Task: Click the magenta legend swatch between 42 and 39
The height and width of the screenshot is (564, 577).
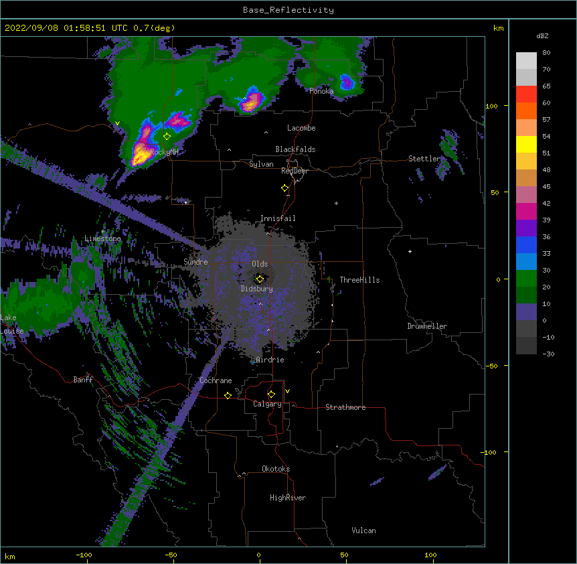Action: coord(526,211)
